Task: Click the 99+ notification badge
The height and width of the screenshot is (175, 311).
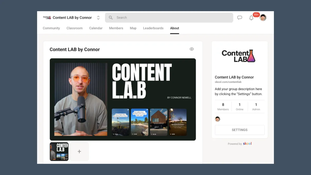Action: pos(256,15)
